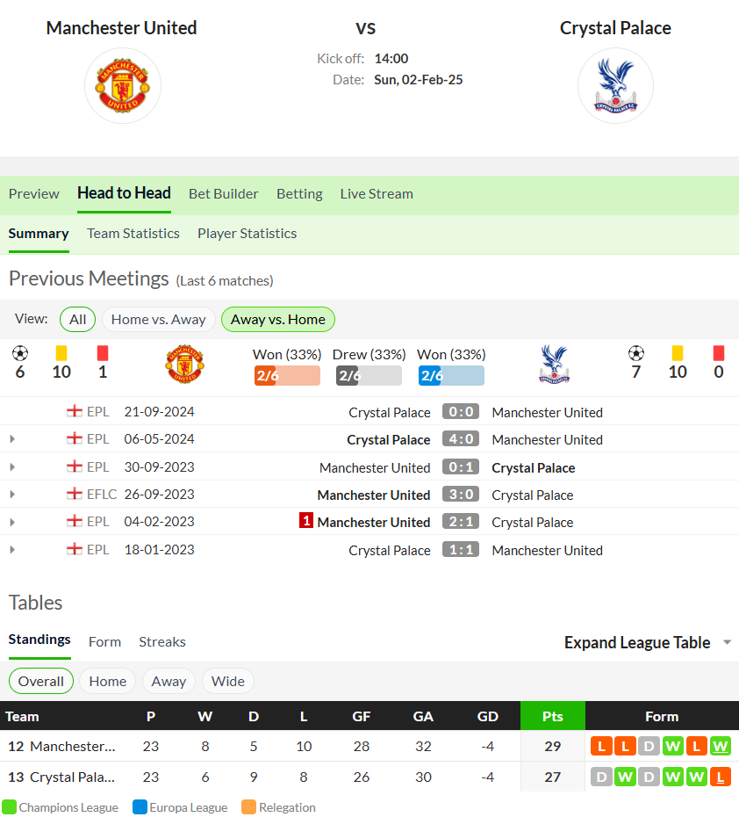This screenshot has height=817, width=739.
Task: Click the large Manchester United crest
Action: 122,86
